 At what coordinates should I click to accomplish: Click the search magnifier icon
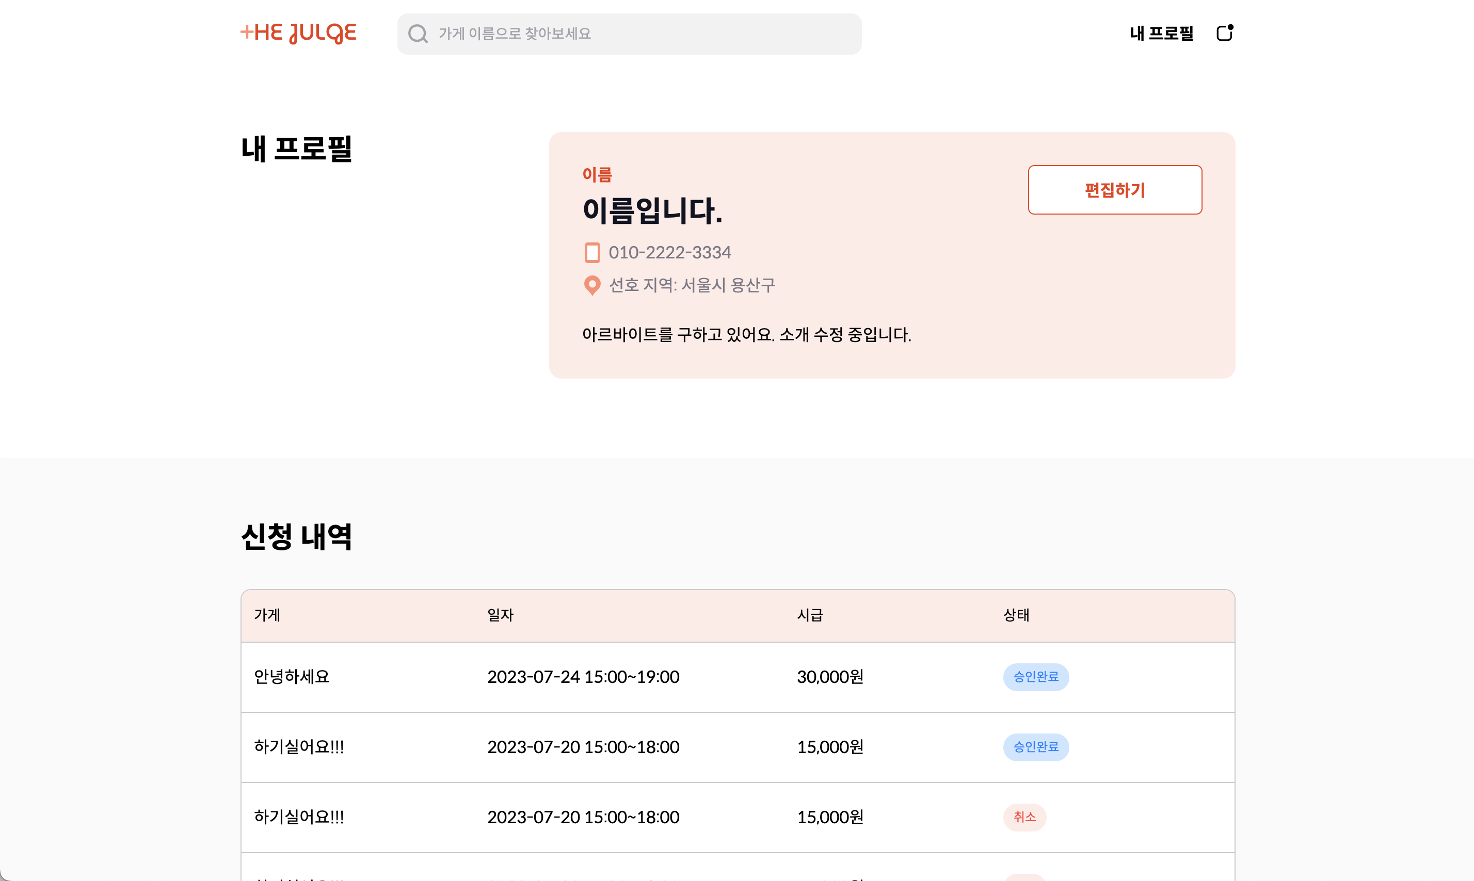(x=418, y=34)
